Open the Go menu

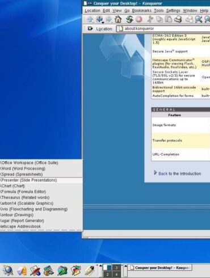tap(127, 11)
